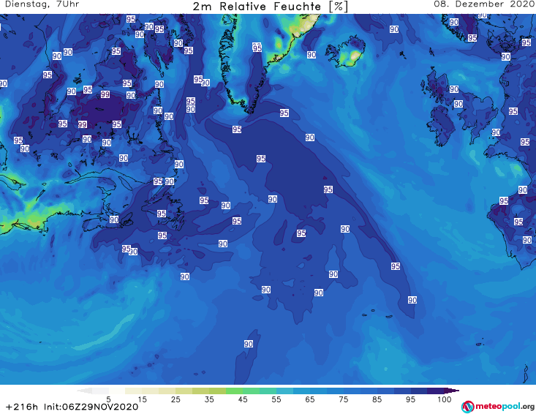
Task: Click the map title '2m Relative Feuchte [%]'
Action: [x=270, y=7]
